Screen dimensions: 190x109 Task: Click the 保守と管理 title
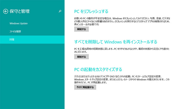[20, 11]
